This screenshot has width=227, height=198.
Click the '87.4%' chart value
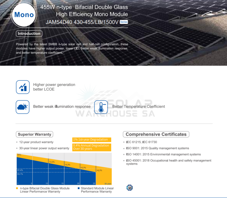coord(20,170)
